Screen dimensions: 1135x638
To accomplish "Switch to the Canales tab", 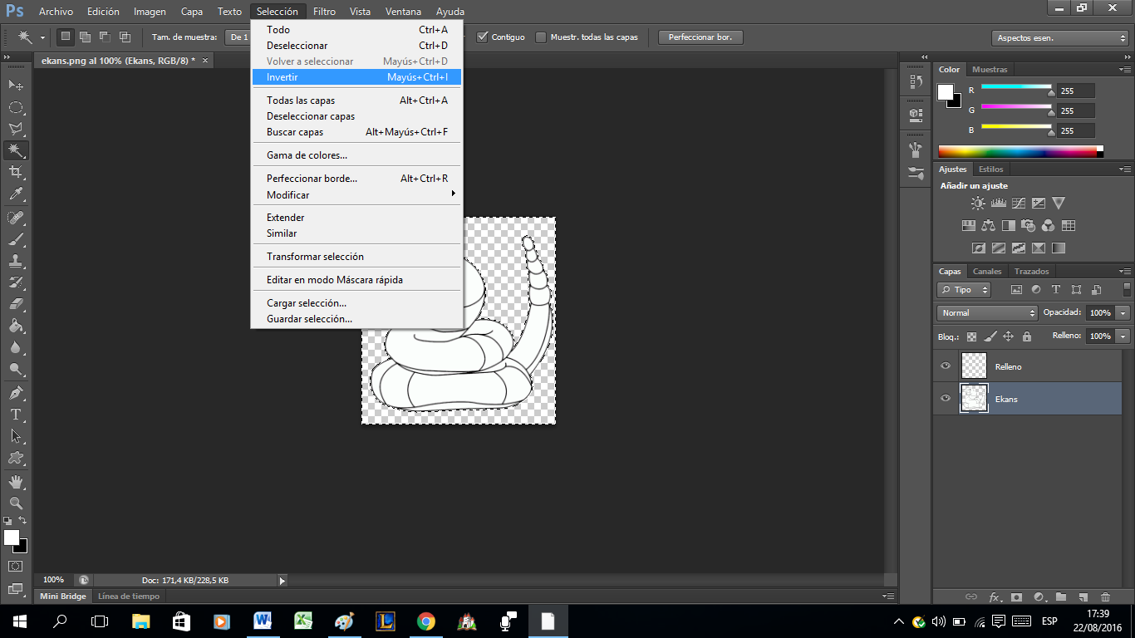I will click(x=987, y=272).
